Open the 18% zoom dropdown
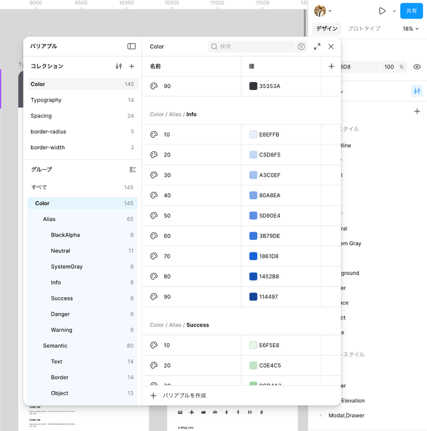The height and width of the screenshot is (431, 427). (x=411, y=29)
